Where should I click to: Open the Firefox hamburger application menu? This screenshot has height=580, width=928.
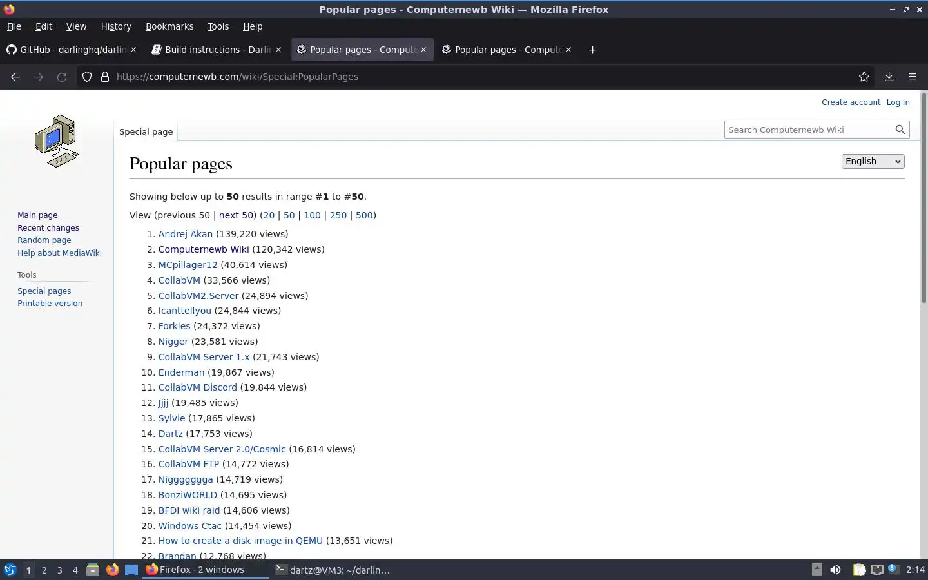913,77
